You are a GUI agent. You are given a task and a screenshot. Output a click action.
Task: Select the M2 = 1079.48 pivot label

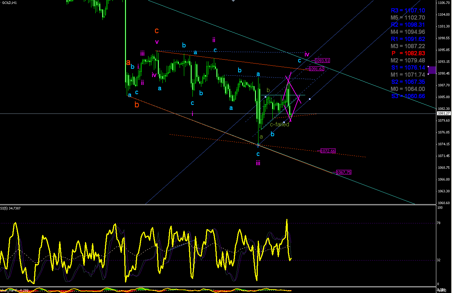407,60
